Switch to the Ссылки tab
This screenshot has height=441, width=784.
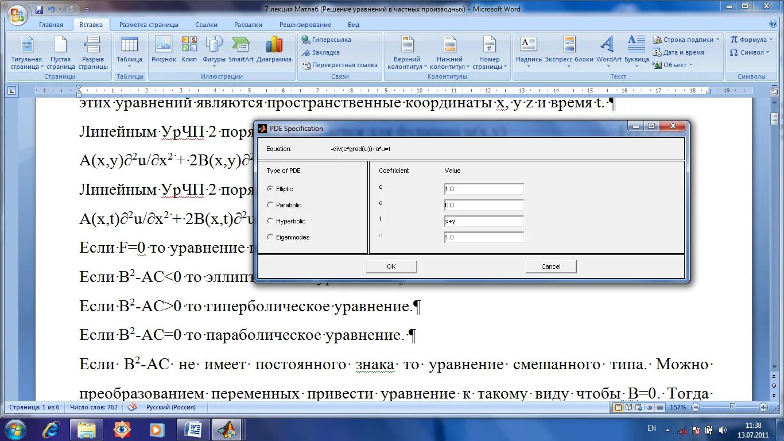click(x=206, y=25)
